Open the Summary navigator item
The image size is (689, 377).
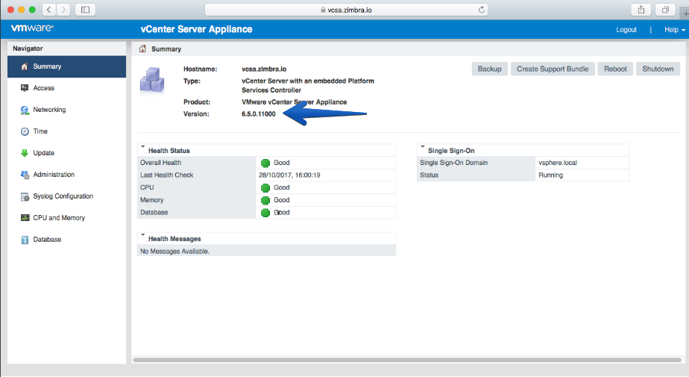coord(67,66)
